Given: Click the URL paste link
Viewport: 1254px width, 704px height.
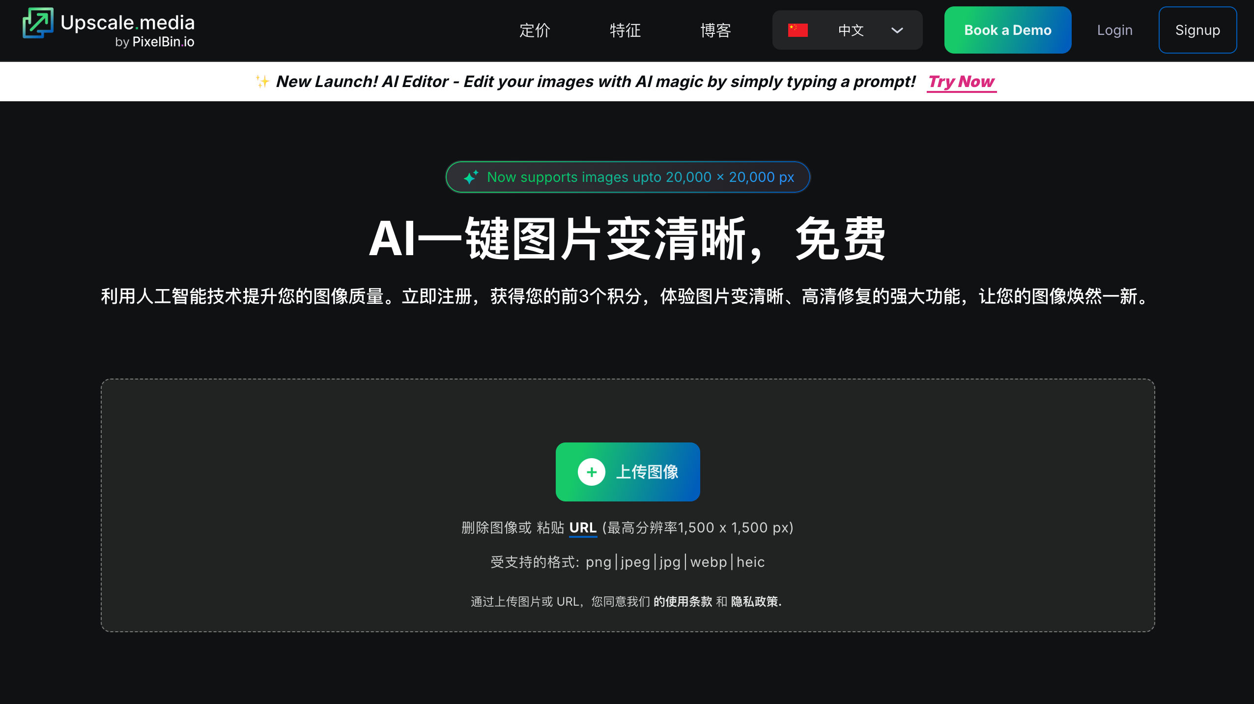Looking at the screenshot, I should 582,528.
